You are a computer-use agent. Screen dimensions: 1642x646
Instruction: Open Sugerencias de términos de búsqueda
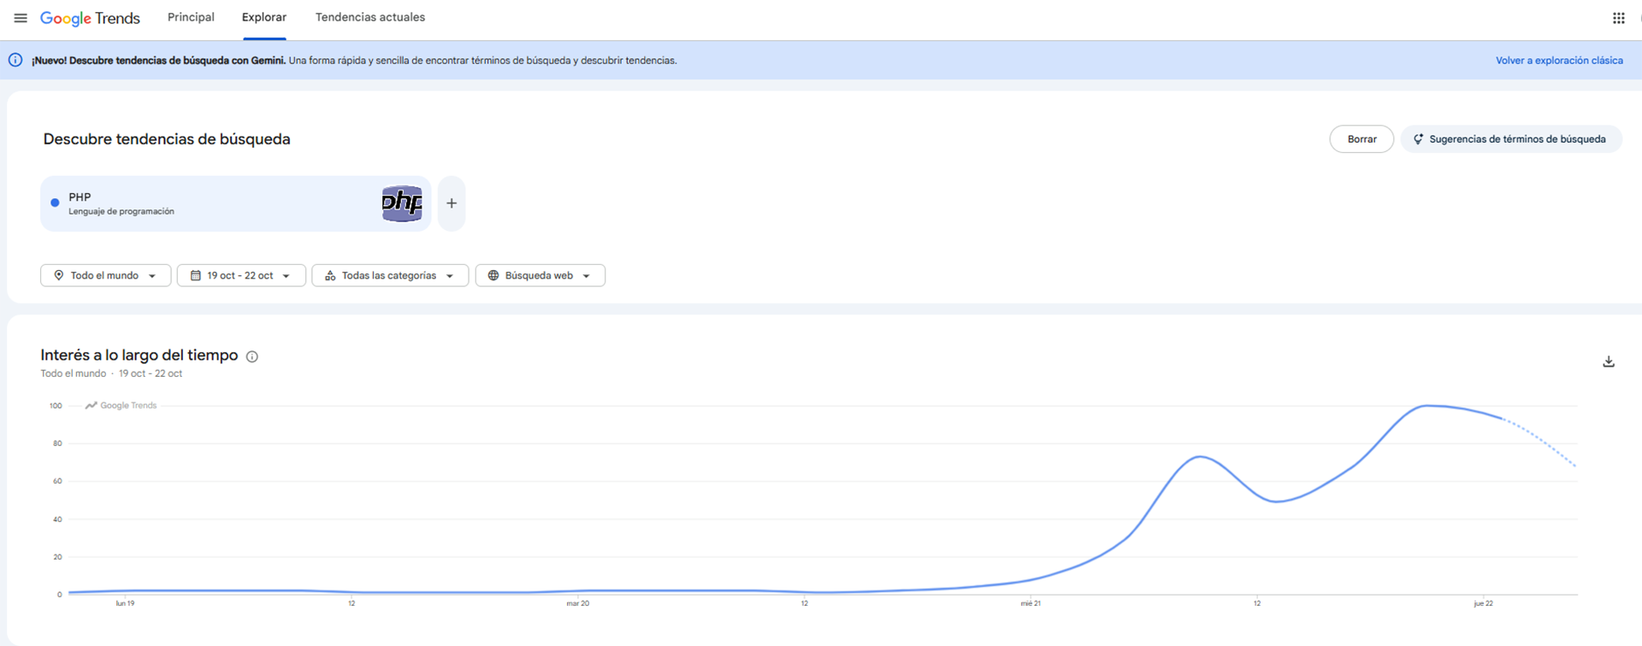point(1511,139)
